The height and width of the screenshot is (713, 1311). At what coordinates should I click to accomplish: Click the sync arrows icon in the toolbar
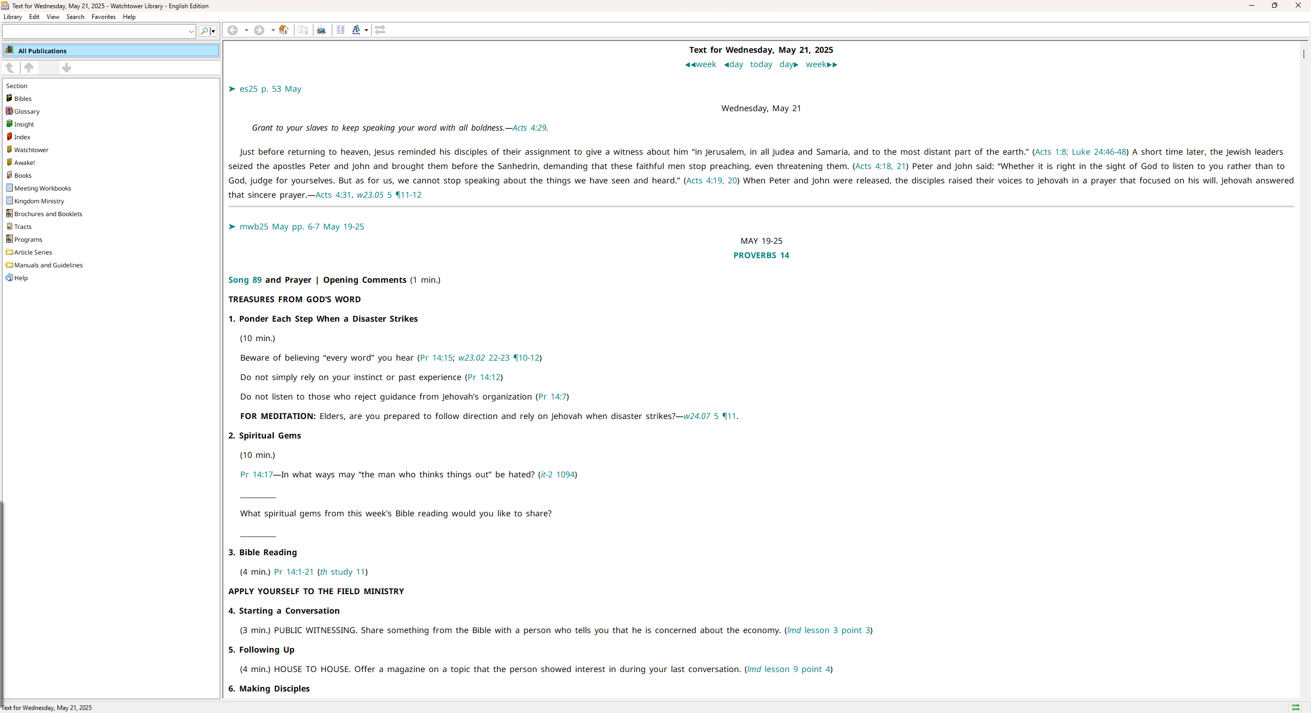point(380,30)
